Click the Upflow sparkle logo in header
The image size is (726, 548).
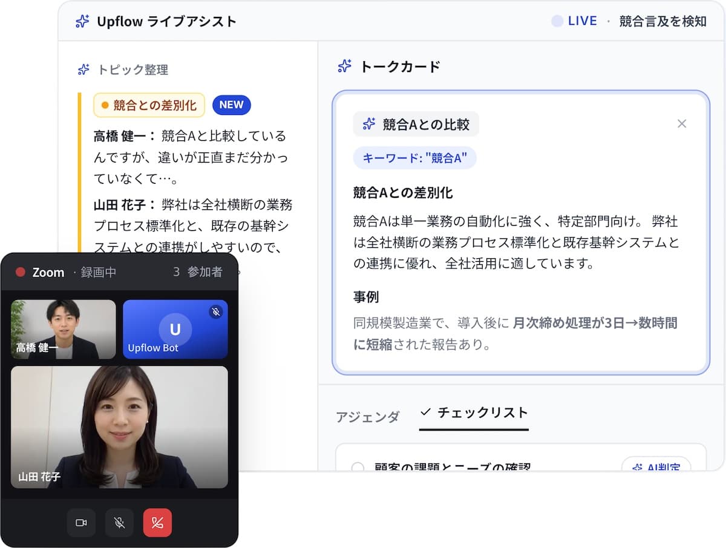[x=82, y=21]
